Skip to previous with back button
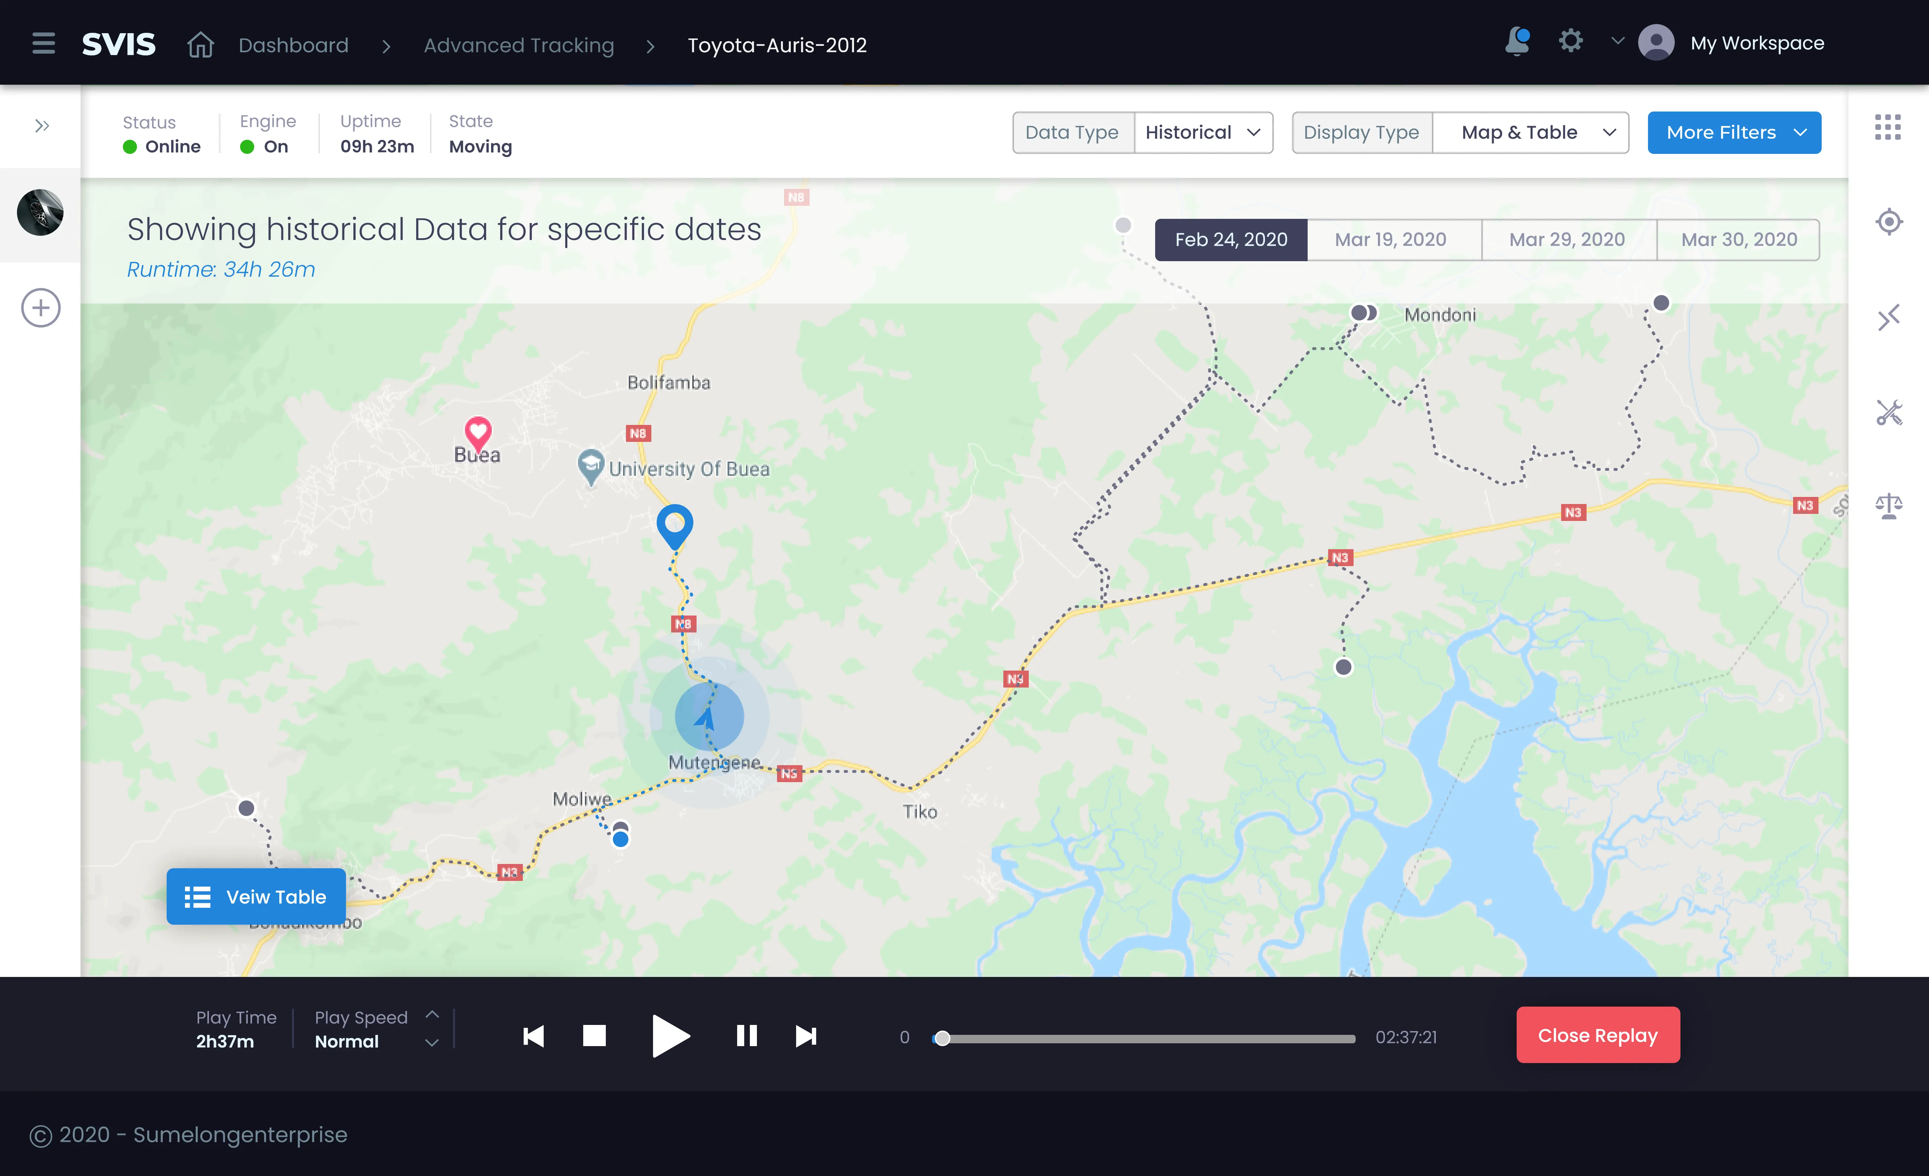 tap(533, 1036)
